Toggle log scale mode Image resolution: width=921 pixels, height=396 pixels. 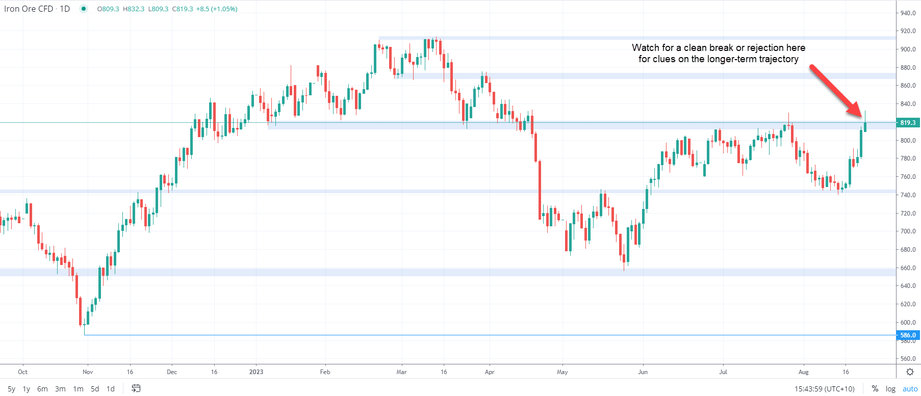pyautogui.click(x=890, y=389)
